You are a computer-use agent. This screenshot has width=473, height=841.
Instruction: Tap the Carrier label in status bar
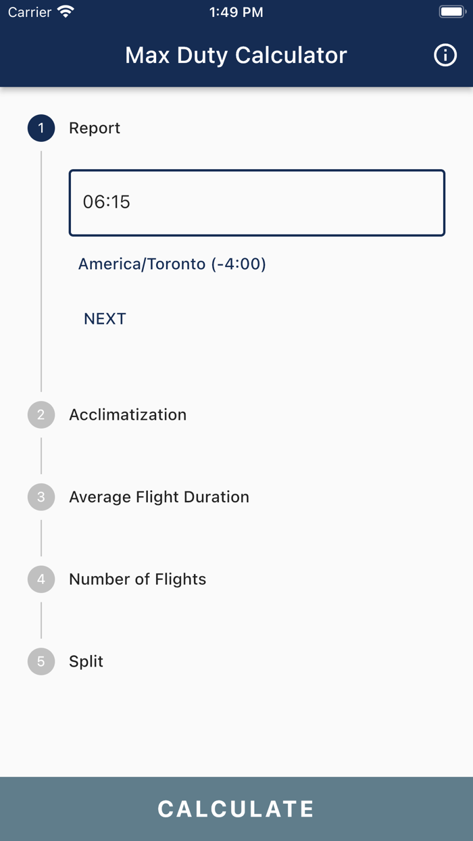click(30, 12)
